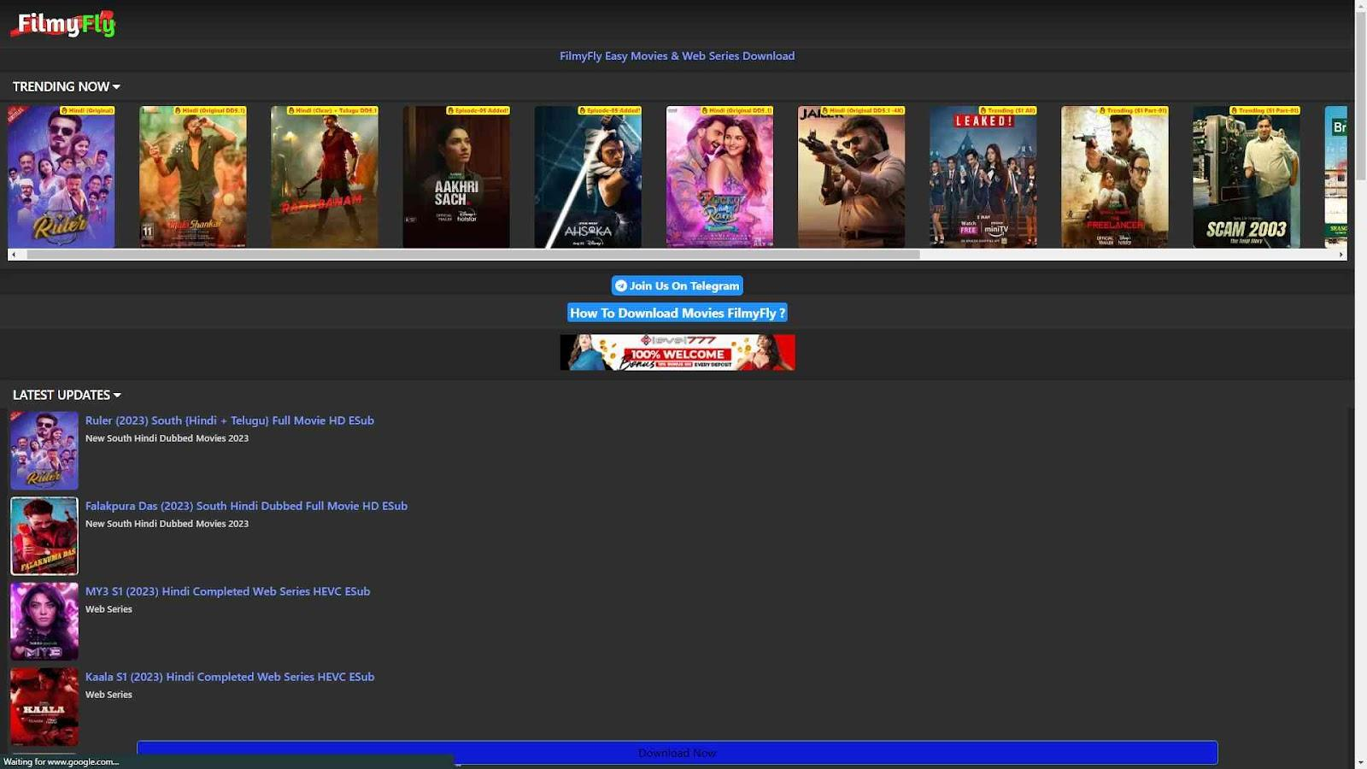Open the Bhola Shankar trending poster

(193, 177)
